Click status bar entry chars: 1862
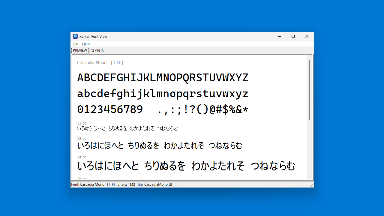384x216 pixels. coord(126,184)
